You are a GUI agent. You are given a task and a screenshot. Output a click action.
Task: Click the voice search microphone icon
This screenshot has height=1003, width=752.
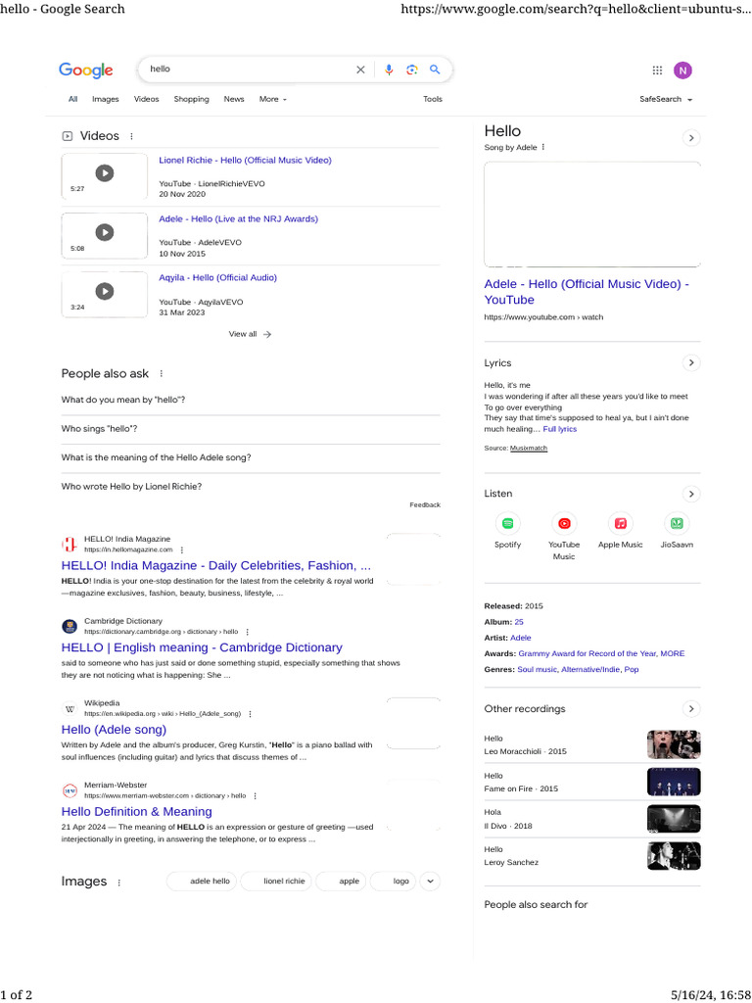(x=389, y=70)
